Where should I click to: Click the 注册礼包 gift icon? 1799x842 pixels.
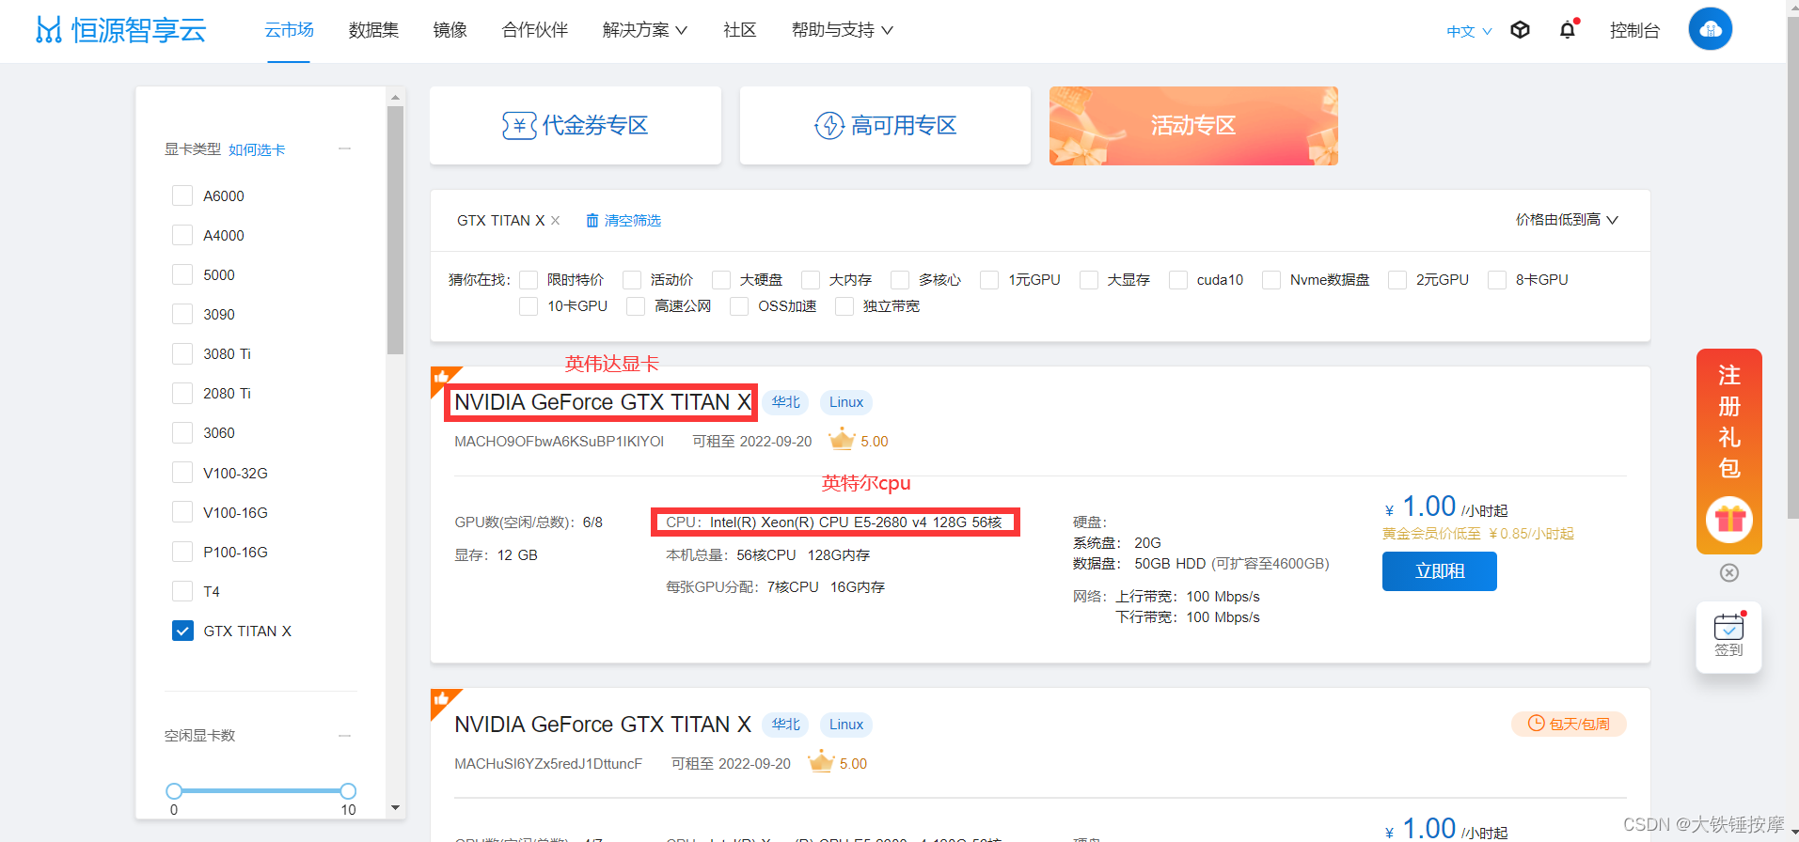click(1728, 519)
